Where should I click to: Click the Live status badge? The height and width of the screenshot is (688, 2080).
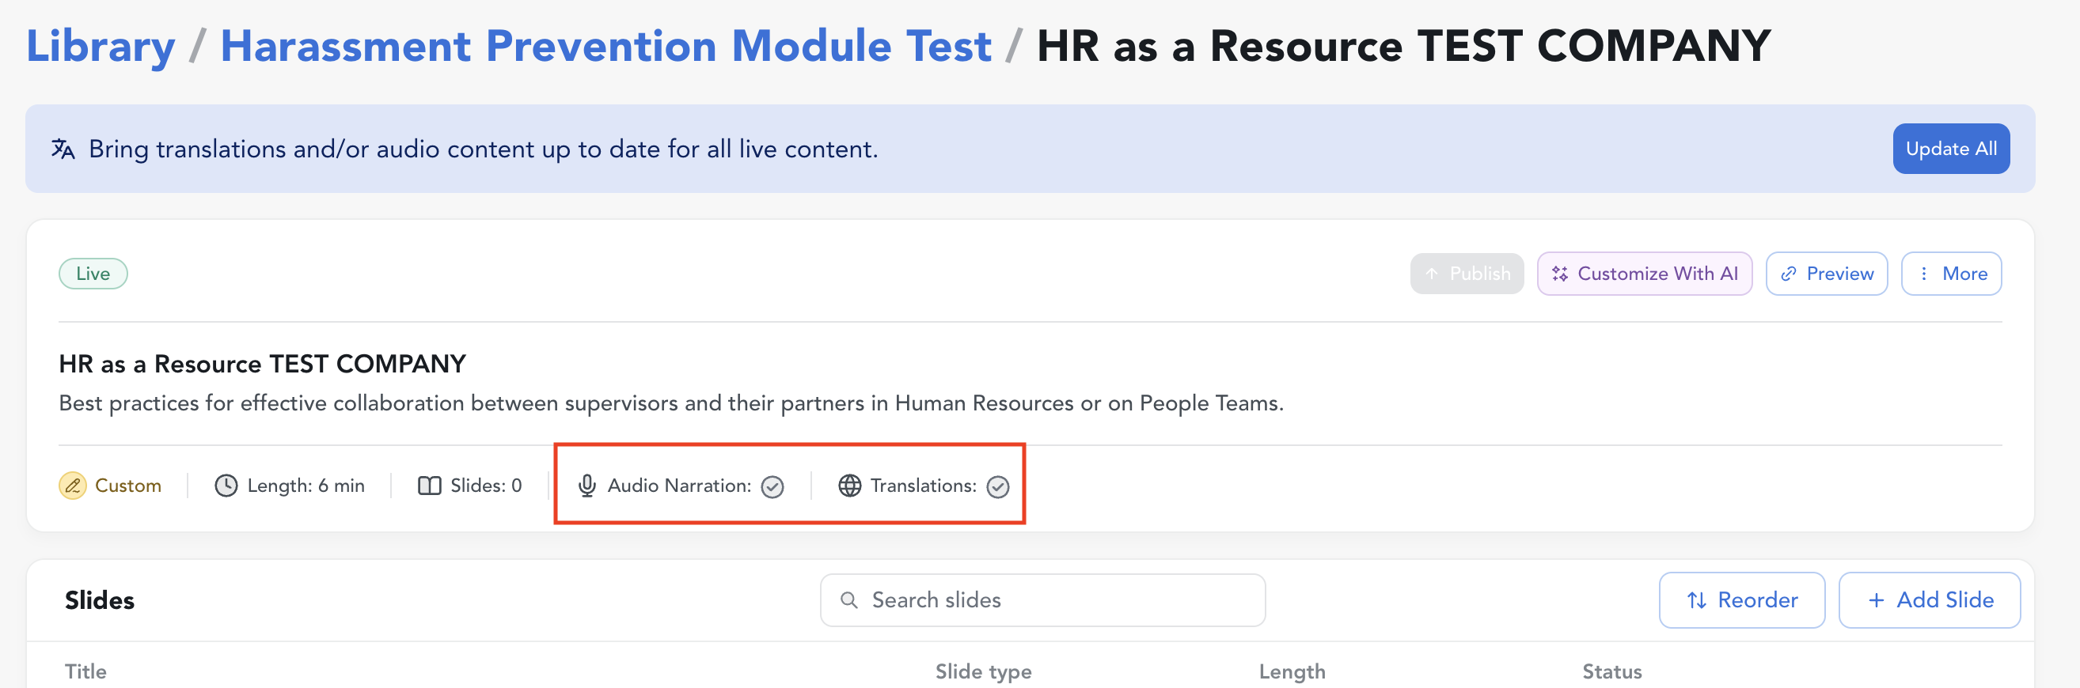tap(93, 274)
